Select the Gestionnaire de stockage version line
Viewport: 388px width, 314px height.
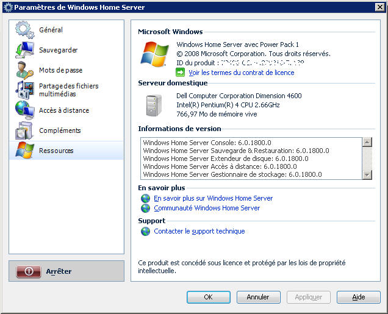[x=232, y=174]
